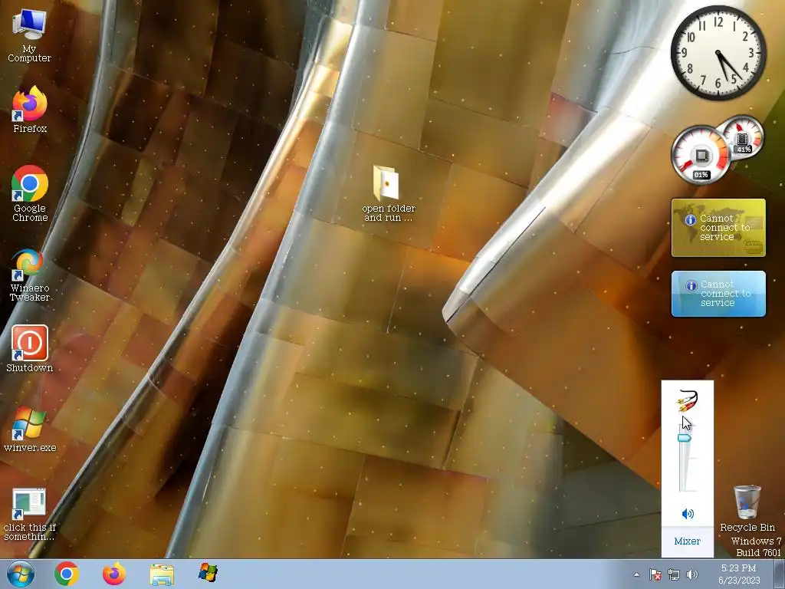This screenshot has height=589, width=785.
Task: Click the analog clock gadget
Action: click(718, 53)
